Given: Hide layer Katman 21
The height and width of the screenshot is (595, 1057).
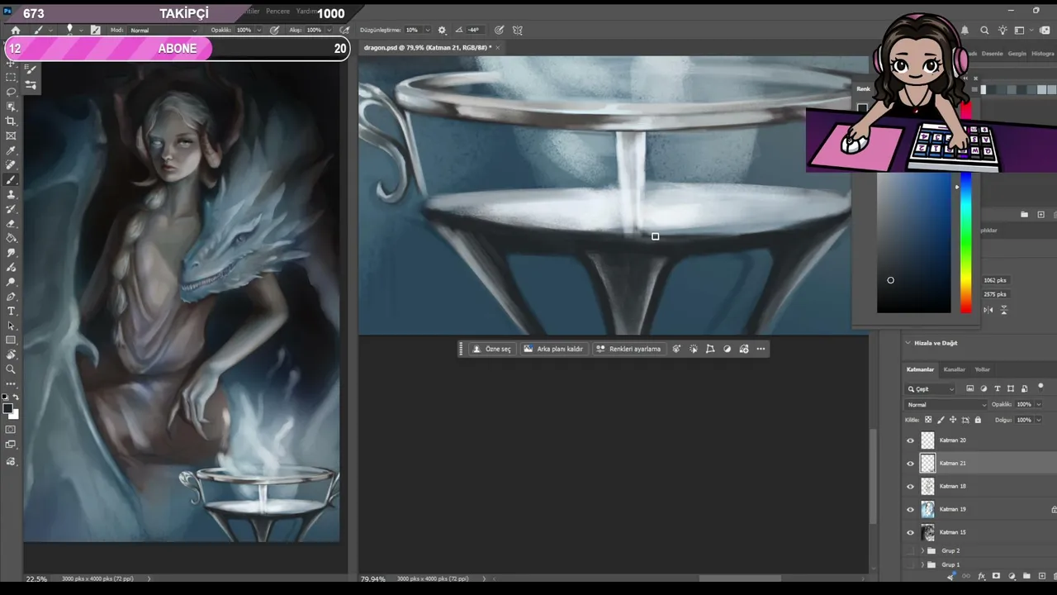Looking at the screenshot, I should [911, 464].
